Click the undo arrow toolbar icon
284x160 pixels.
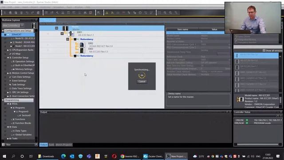pyautogui.click(x=27, y=13)
